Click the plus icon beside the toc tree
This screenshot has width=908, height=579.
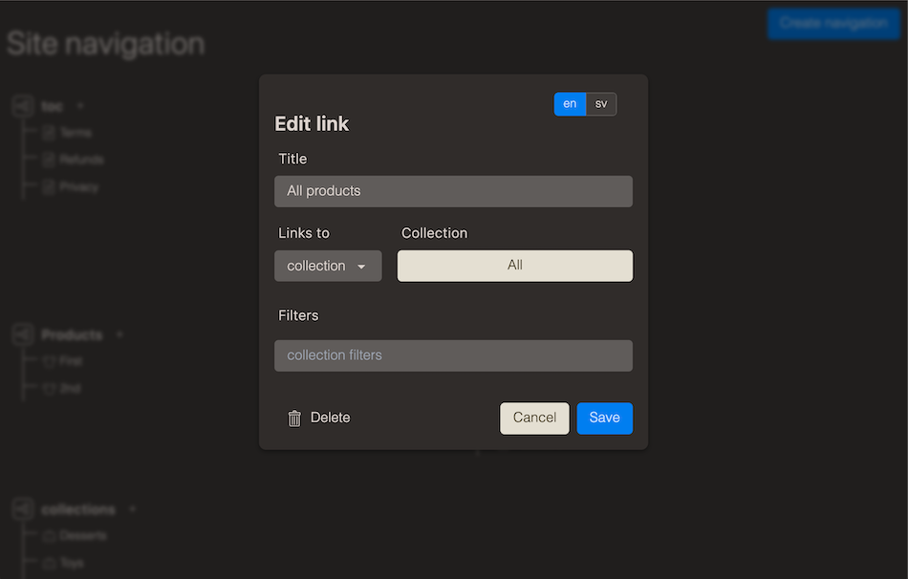[80, 105]
